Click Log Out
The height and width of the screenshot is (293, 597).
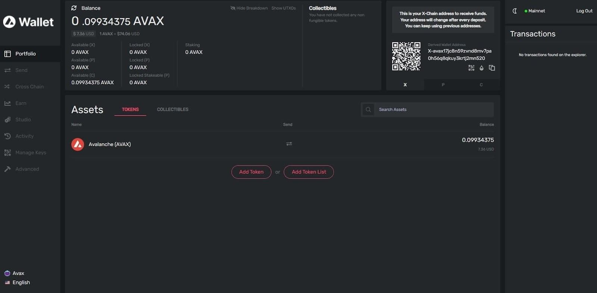[x=584, y=11]
